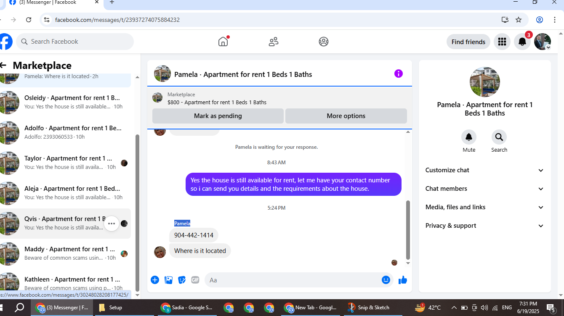
Task: Expand the Privacy & support section
Action: pos(485,226)
